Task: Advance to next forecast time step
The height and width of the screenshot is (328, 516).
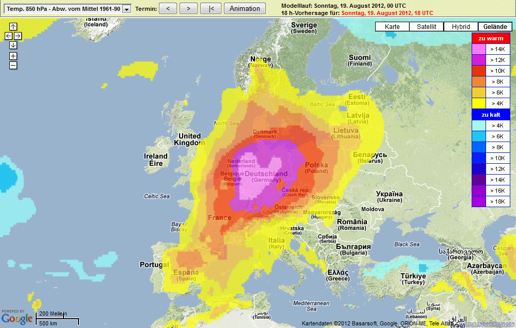Action: pyautogui.click(x=189, y=9)
